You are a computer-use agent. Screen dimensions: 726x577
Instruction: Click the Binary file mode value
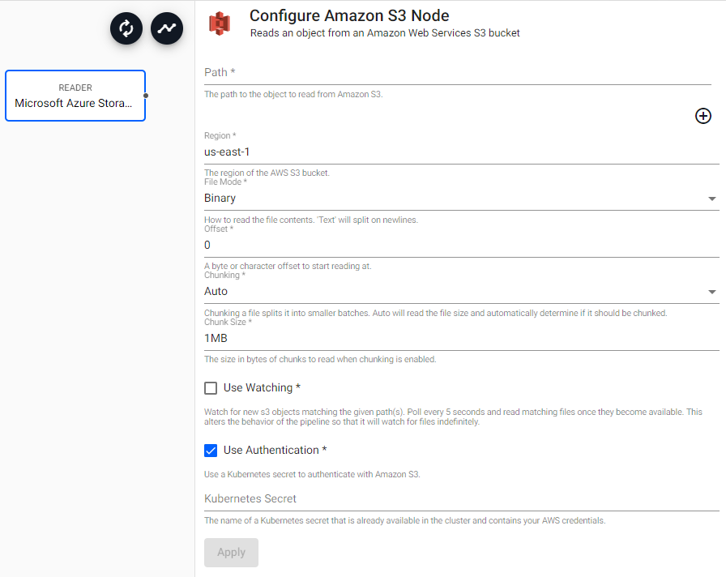(220, 199)
